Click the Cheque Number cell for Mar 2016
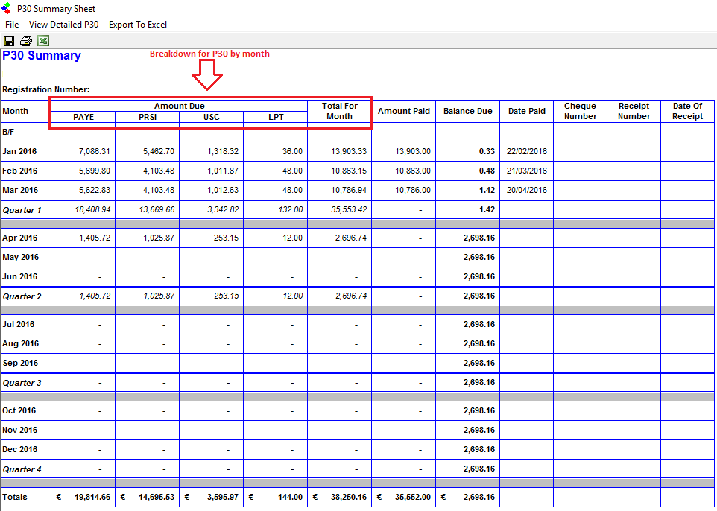The height and width of the screenshot is (511, 717). 580,190
